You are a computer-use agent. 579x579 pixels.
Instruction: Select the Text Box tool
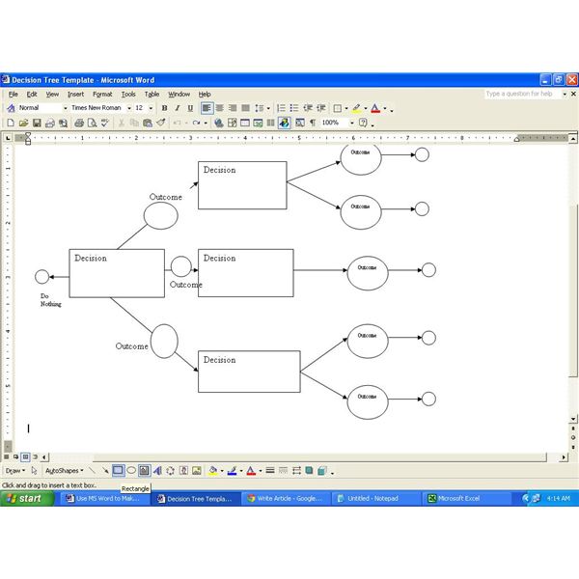click(x=145, y=471)
